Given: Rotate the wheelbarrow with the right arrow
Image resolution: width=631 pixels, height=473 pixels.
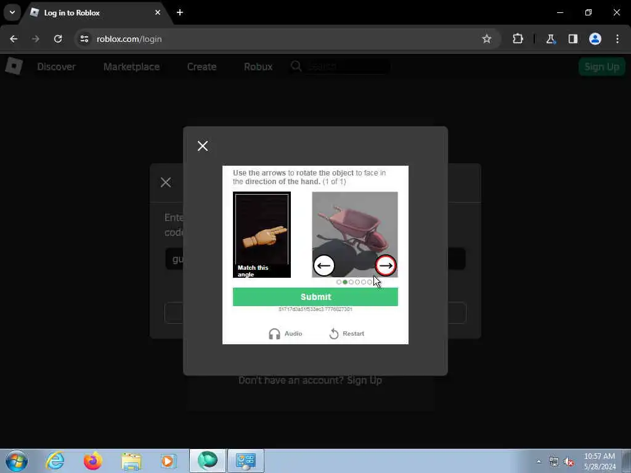Looking at the screenshot, I should coord(386,265).
